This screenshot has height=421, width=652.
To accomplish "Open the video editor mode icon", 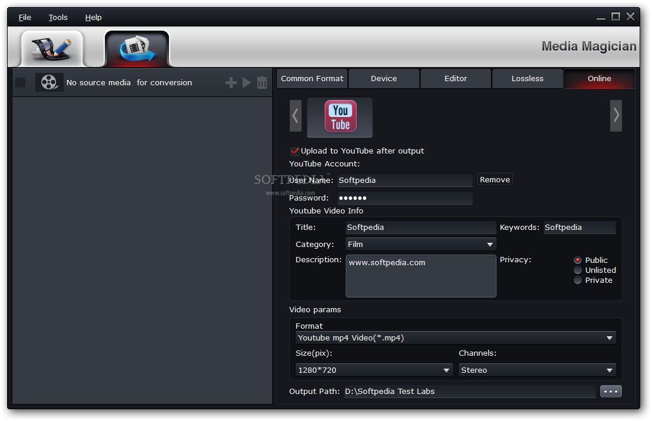I will tap(52, 49).
